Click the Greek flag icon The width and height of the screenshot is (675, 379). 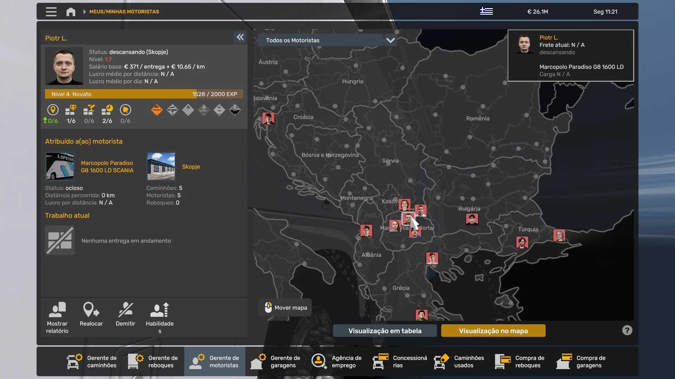(x=486, y=11)
